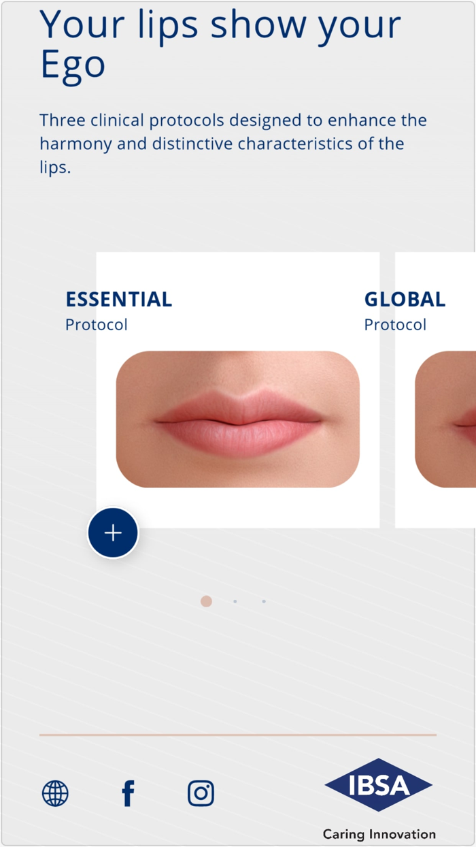
Task: Click the 'Your lips show your Ego' heading
Action: 221,44
